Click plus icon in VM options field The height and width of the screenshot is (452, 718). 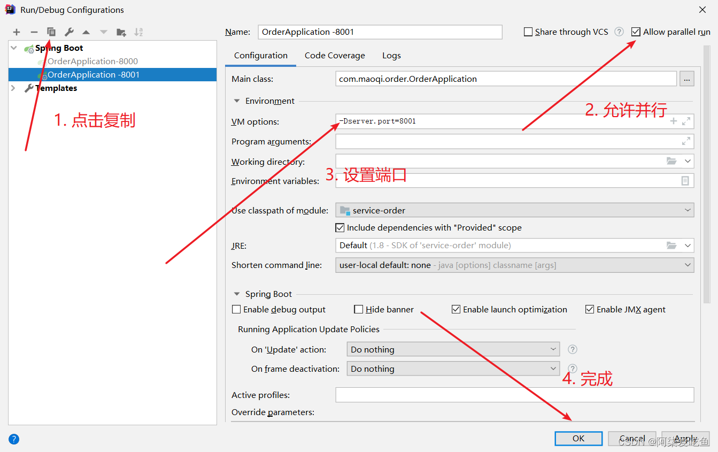674,121
